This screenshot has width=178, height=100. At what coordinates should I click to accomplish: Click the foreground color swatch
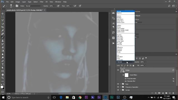pyautogui.click(x=2, y=87)
